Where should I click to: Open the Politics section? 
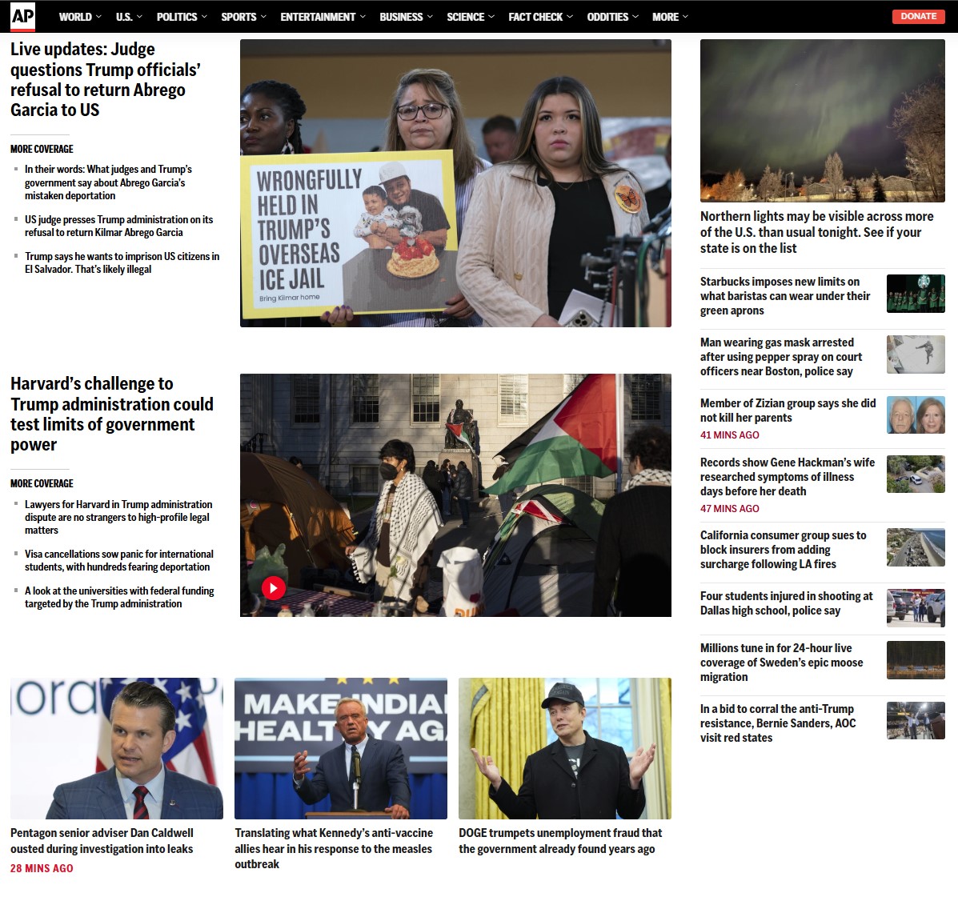coord(177,17)
